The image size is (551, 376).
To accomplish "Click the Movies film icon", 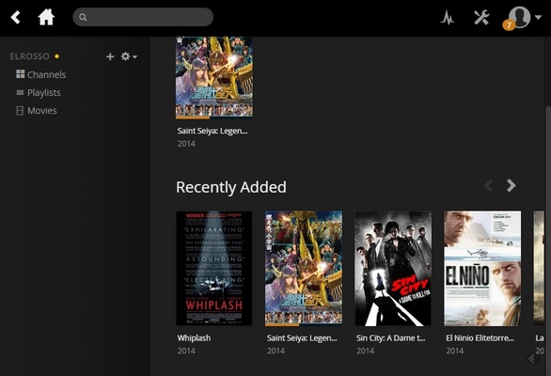I will pyautogui.click(x=20, y=111).
